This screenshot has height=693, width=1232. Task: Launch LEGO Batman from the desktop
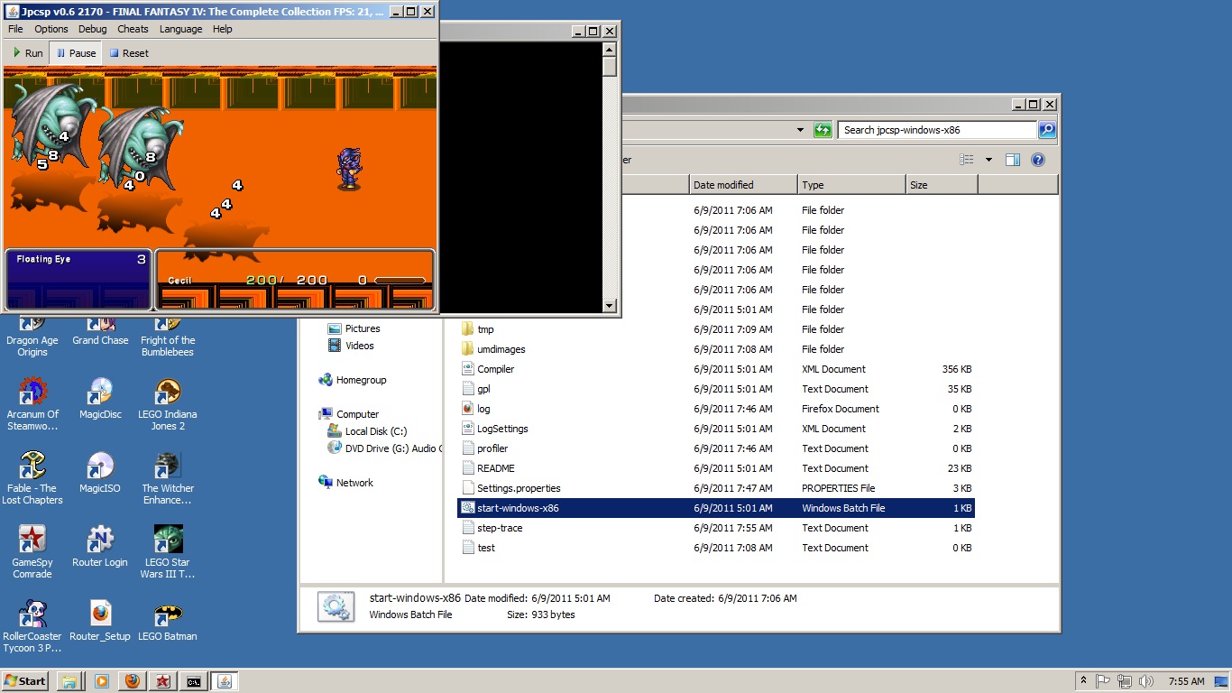tap(168, 614)
